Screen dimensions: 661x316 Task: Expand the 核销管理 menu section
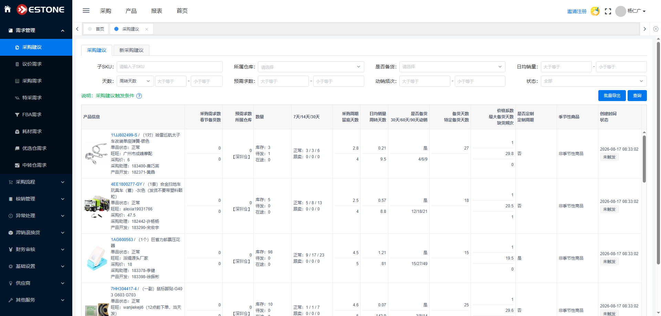pos(63,199)
